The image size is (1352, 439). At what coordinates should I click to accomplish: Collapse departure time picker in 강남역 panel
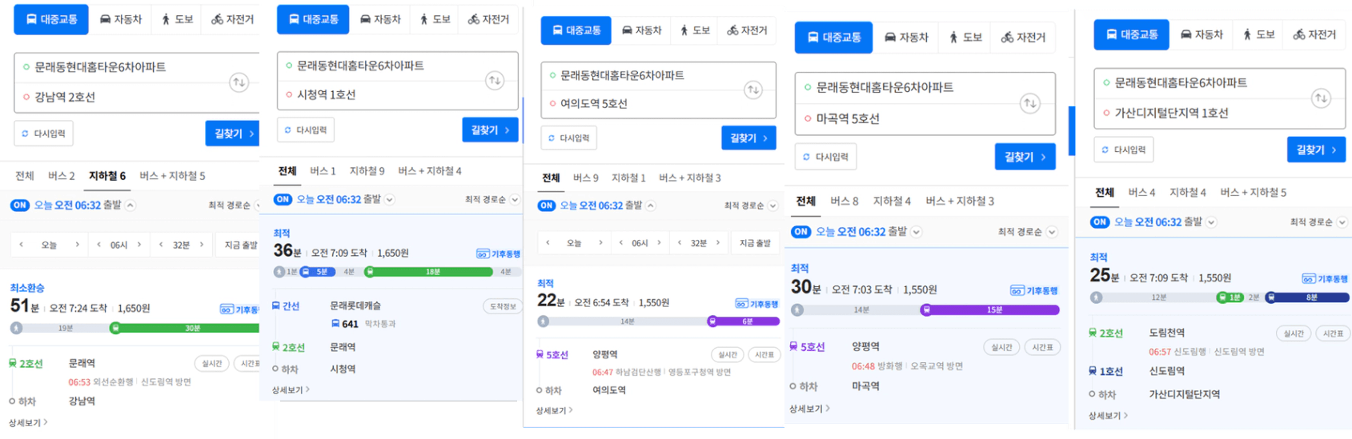coord(130,206)
